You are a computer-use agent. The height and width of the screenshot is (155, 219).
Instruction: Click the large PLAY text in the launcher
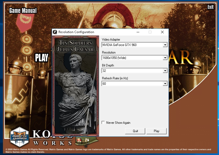point(42,58)
